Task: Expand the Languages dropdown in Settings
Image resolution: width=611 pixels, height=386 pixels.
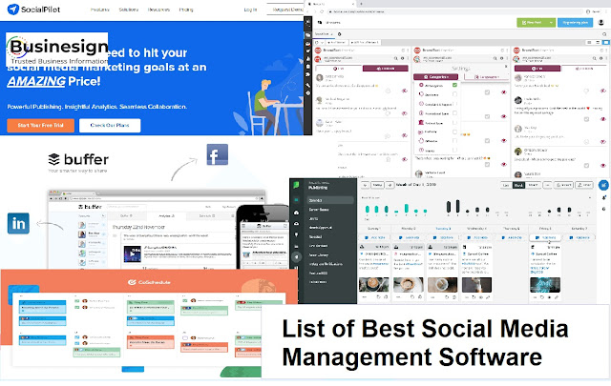Action: coord(487,77)
